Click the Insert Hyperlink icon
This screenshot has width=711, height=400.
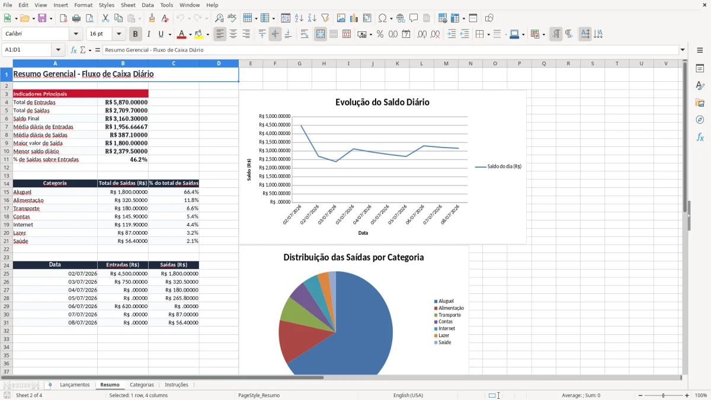(401, 18)
